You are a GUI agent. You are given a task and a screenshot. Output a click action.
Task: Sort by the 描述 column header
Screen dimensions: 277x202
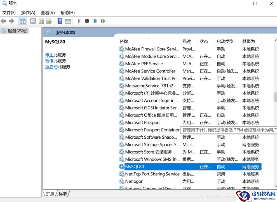click(x=189, y=41)
